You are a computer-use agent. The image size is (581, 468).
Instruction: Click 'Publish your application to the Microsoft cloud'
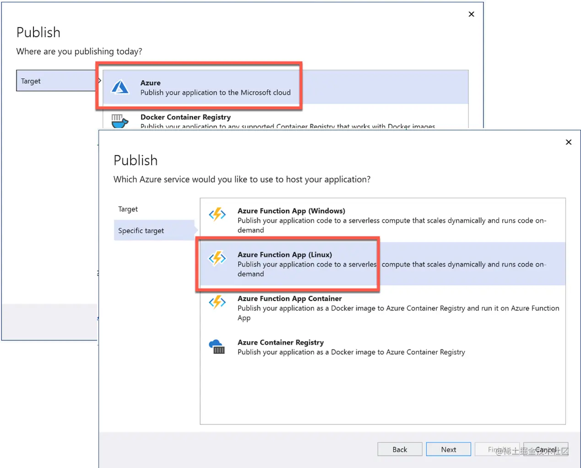click(216, 93)
